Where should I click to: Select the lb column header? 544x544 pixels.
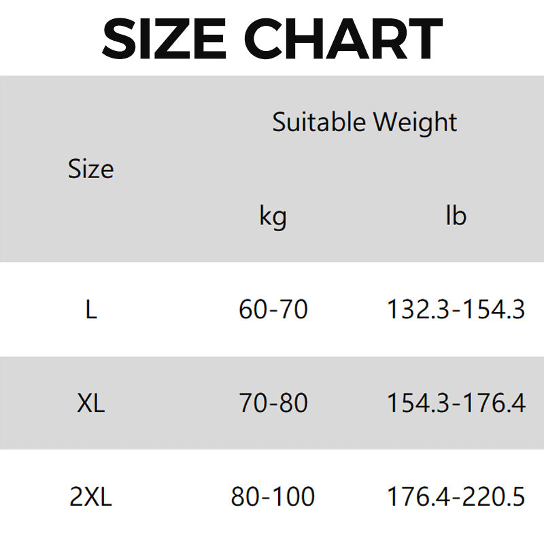456,216
